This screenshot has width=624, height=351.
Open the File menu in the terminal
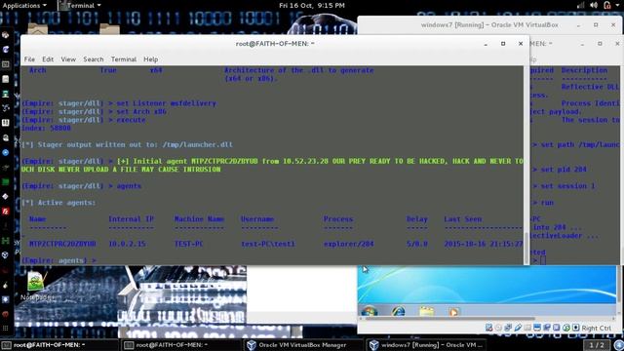coord(29,59)
